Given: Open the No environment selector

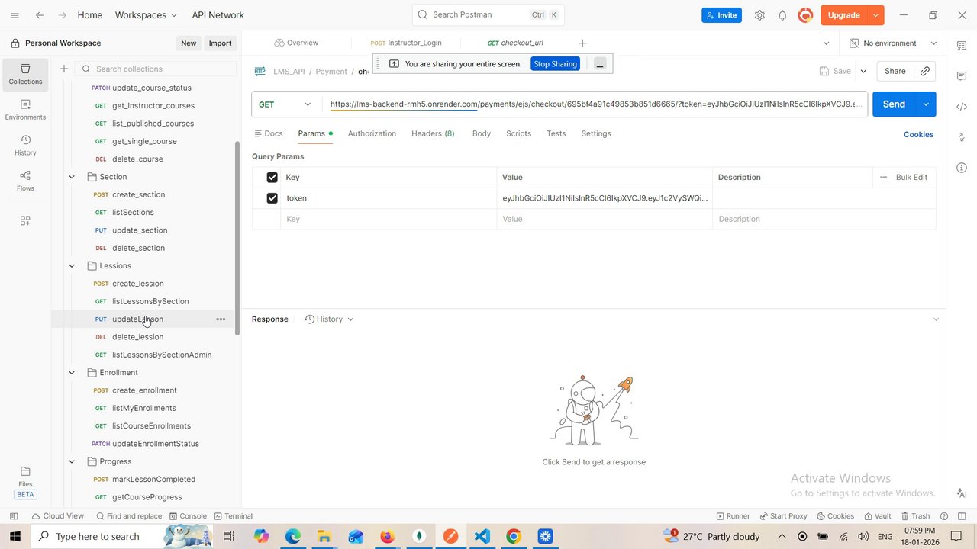Looking at the screenshot, I should (893, 43).
